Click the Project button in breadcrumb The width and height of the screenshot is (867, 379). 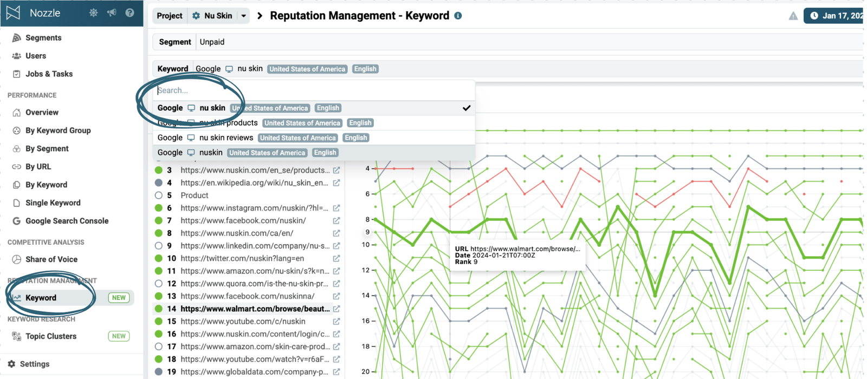[x=170, y=16]
